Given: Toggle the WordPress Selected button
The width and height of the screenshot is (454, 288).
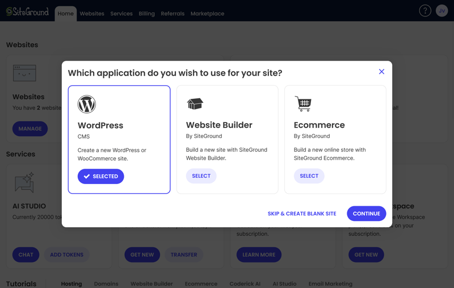Looking at the screenshot, I should (x=101, y=176).
